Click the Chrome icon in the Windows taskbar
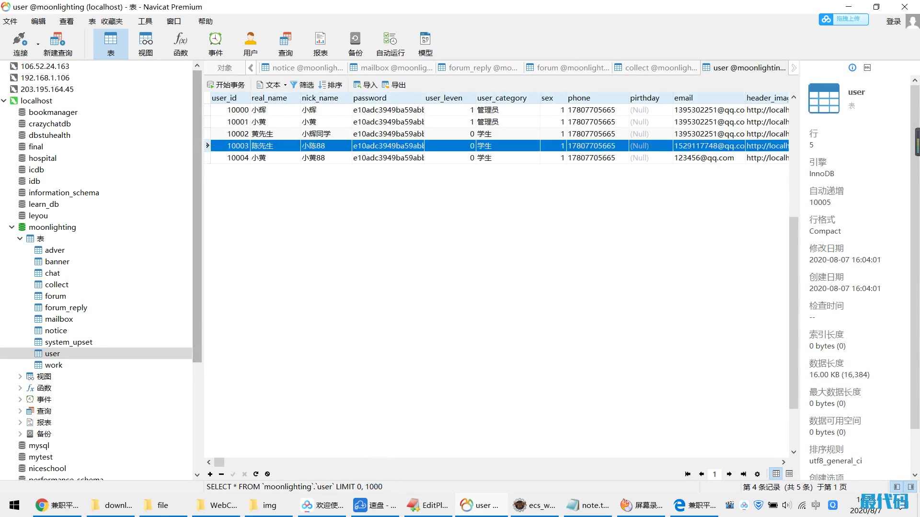This screenshot has width=920, height=517. [42, 505]
